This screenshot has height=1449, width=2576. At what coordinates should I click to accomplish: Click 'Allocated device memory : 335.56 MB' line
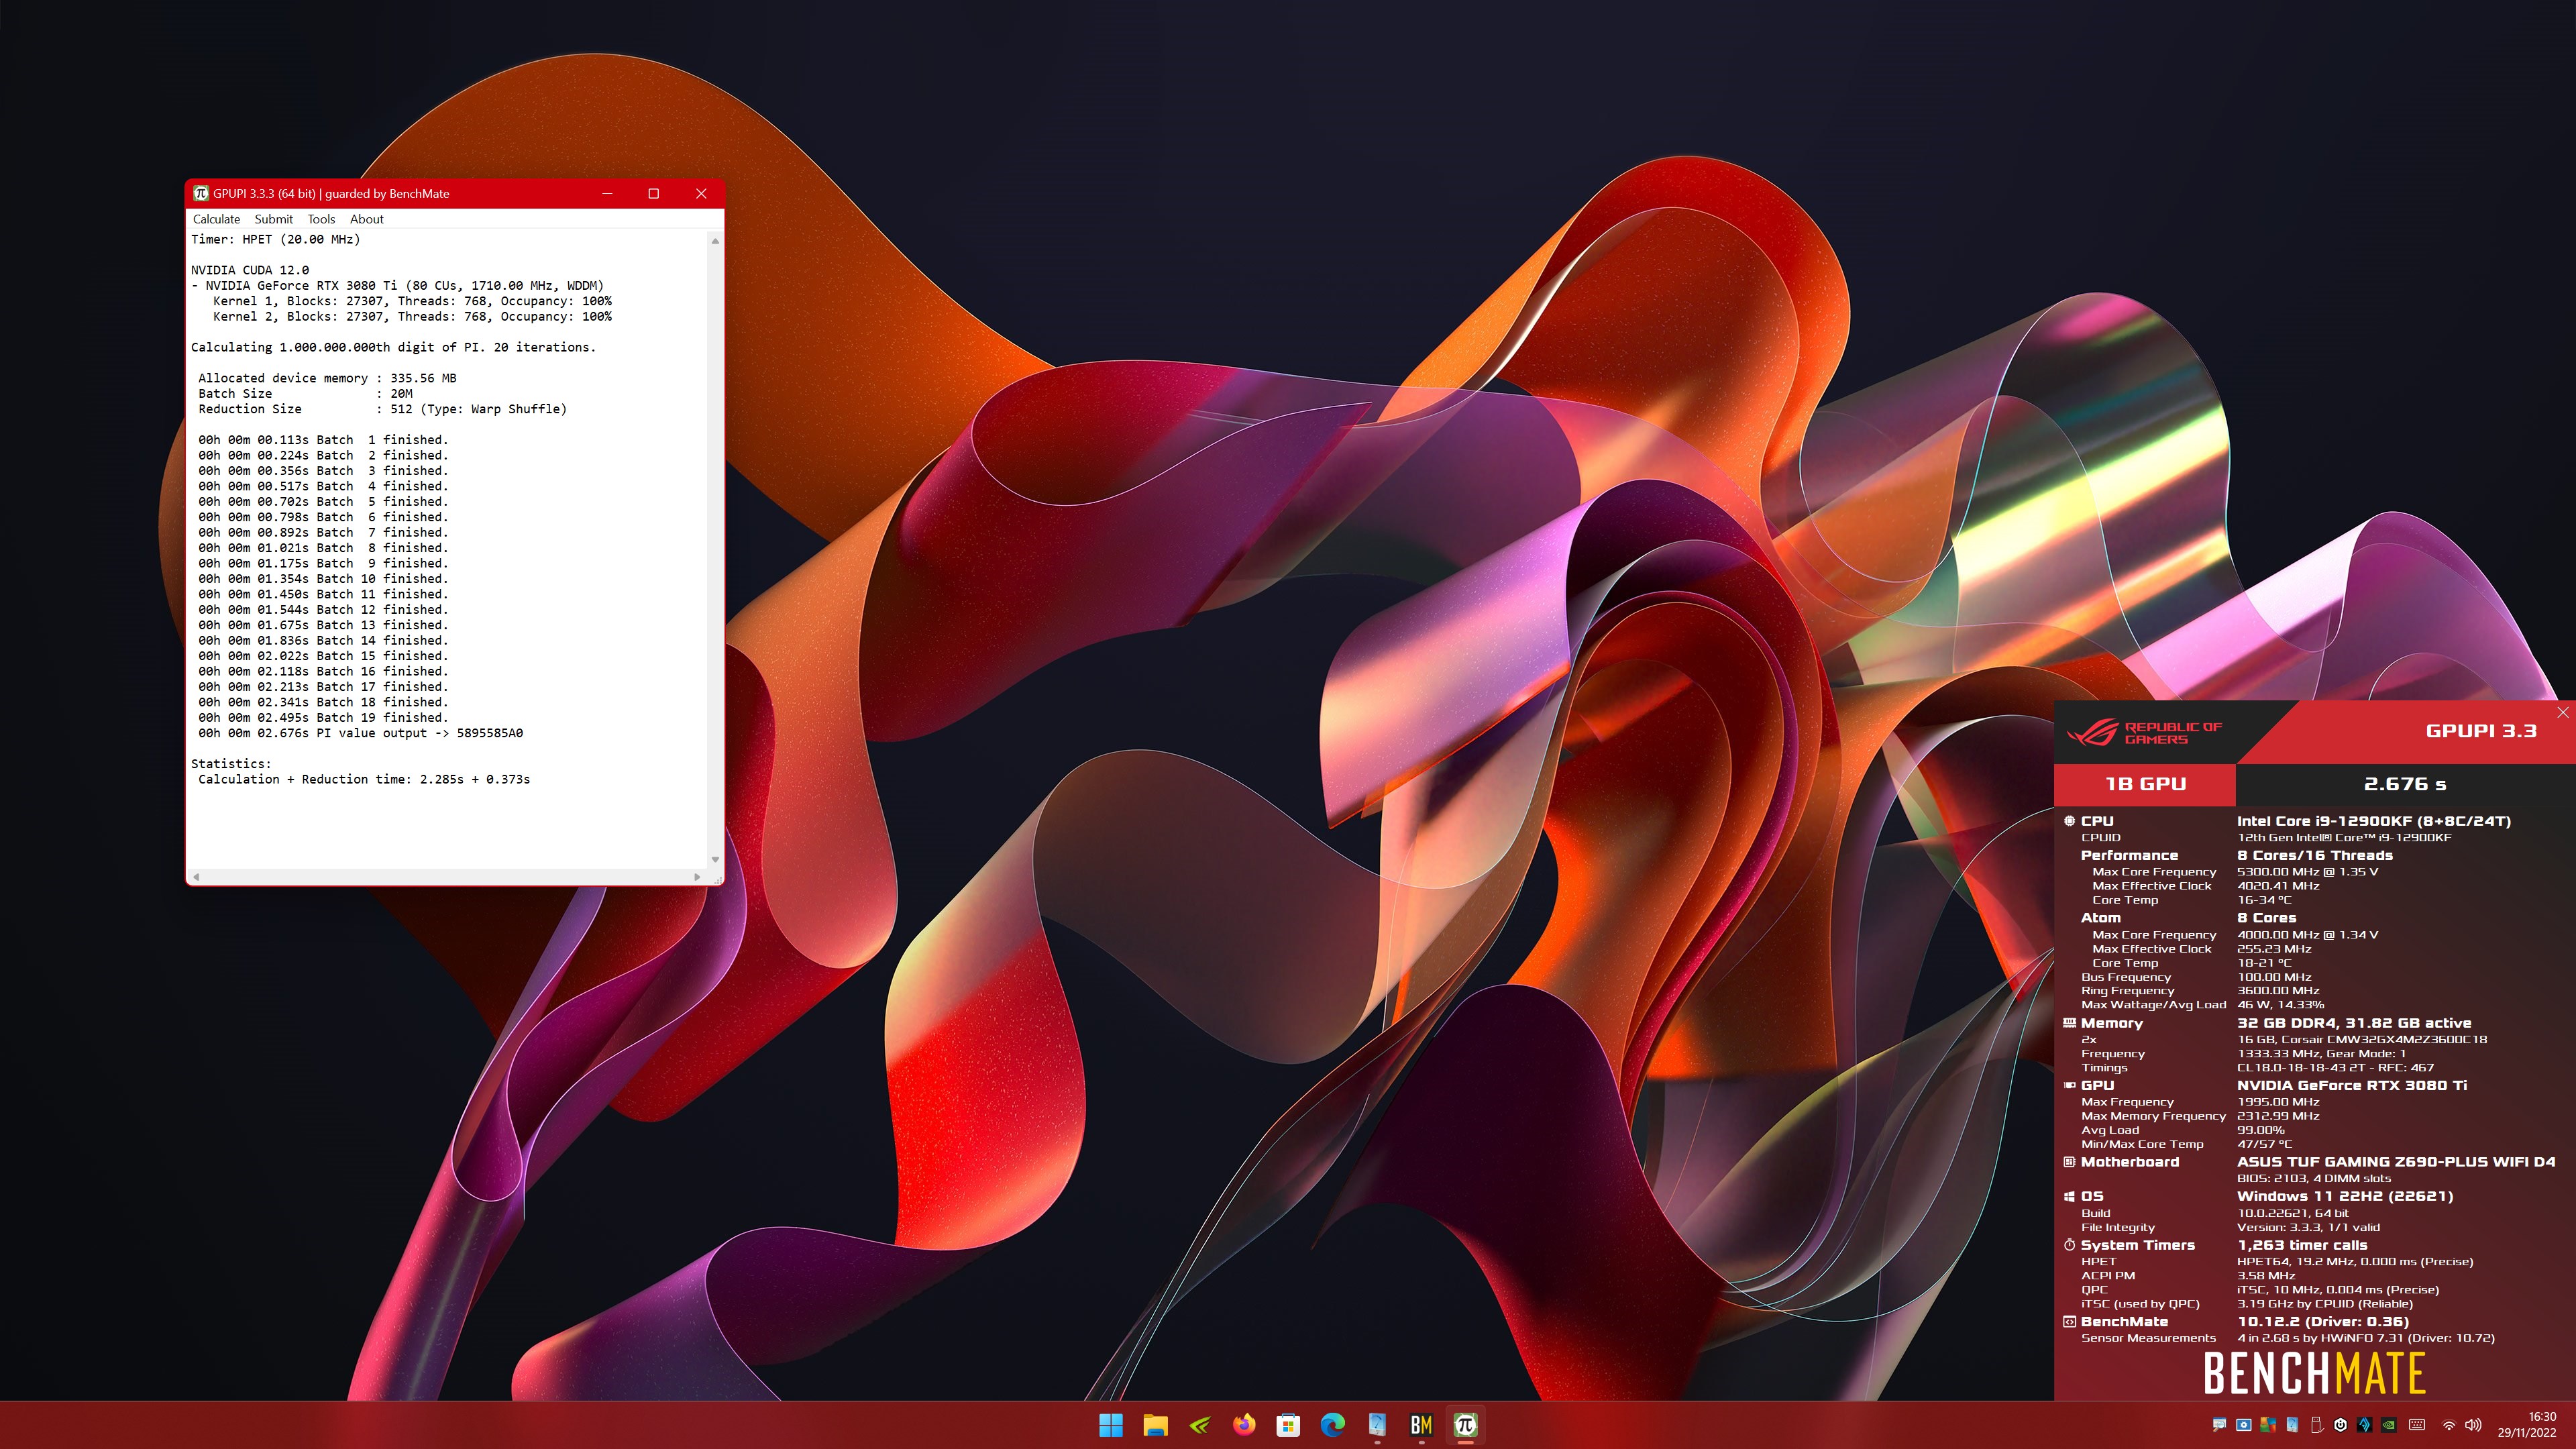(327, 378)
